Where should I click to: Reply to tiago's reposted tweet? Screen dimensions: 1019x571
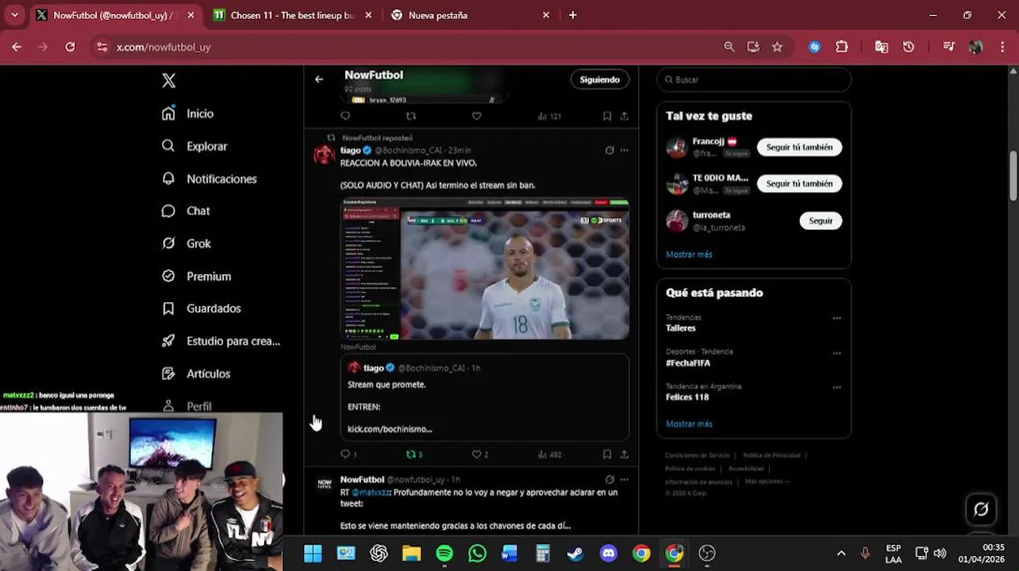point(345,454)
